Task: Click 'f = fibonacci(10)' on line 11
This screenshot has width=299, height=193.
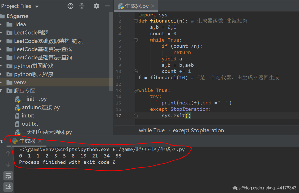Action: pos(163,78)
